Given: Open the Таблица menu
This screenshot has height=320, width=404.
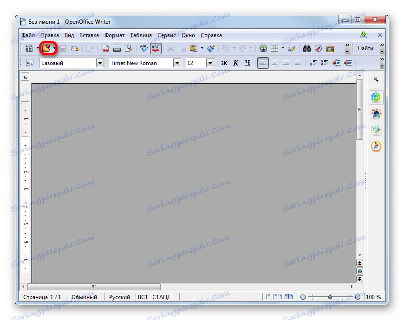Looking at the screenshot, I should [141, 35].
